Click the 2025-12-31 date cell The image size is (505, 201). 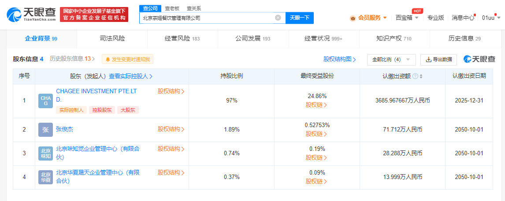(469, 101)
